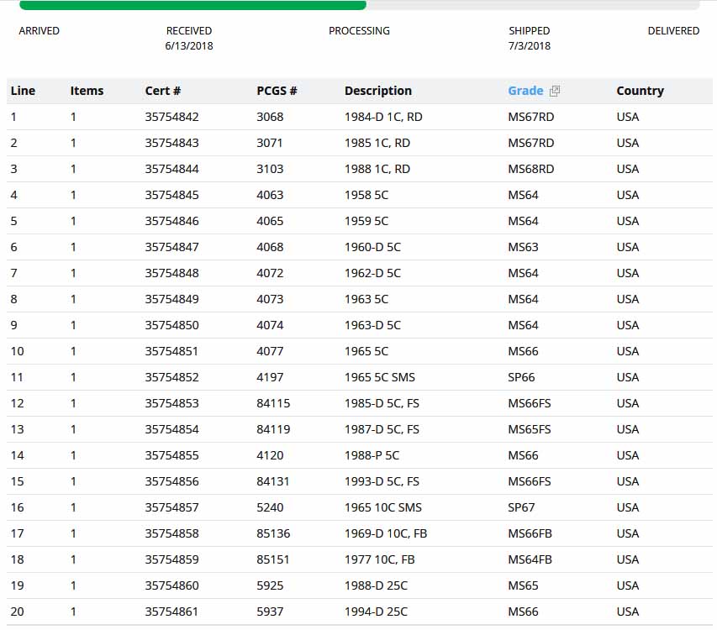Click PCGS number 5937
Viewport: 717px width, 630px height.
[x=270, y=612]
